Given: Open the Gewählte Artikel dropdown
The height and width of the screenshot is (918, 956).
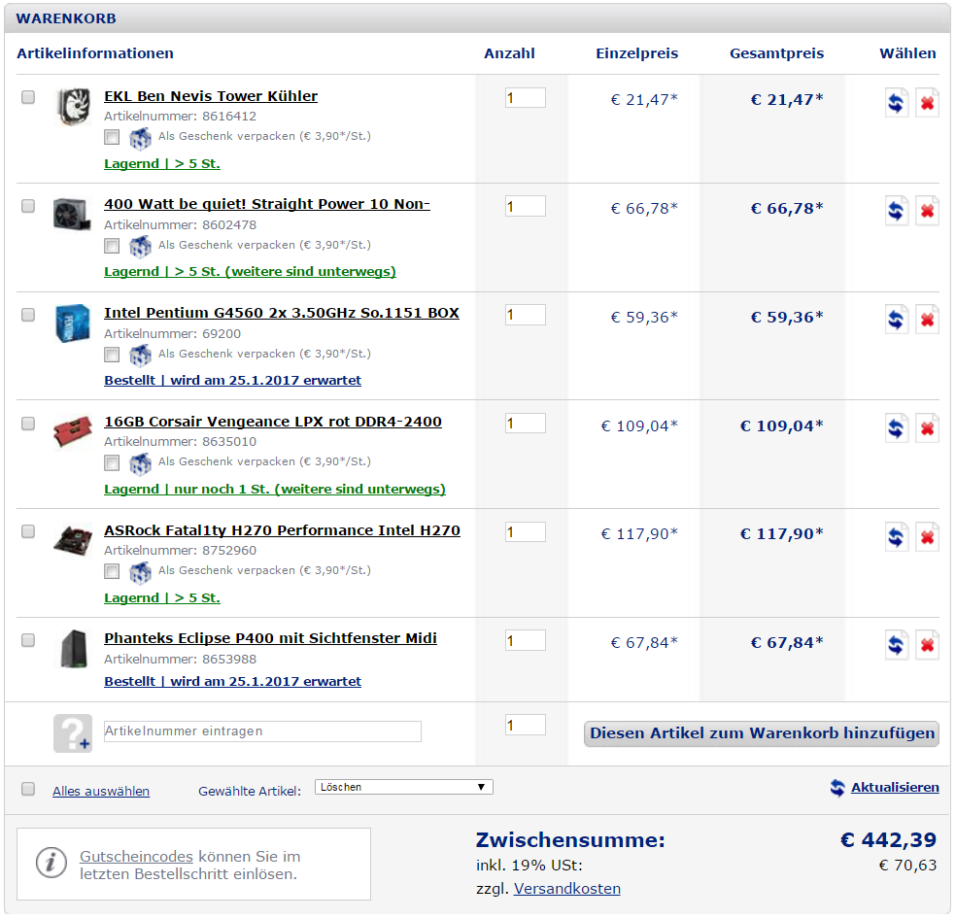Looking at the screenshot, I should [404, 787].
